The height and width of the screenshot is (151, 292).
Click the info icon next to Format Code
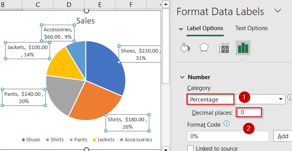click(x=226, y=124)
